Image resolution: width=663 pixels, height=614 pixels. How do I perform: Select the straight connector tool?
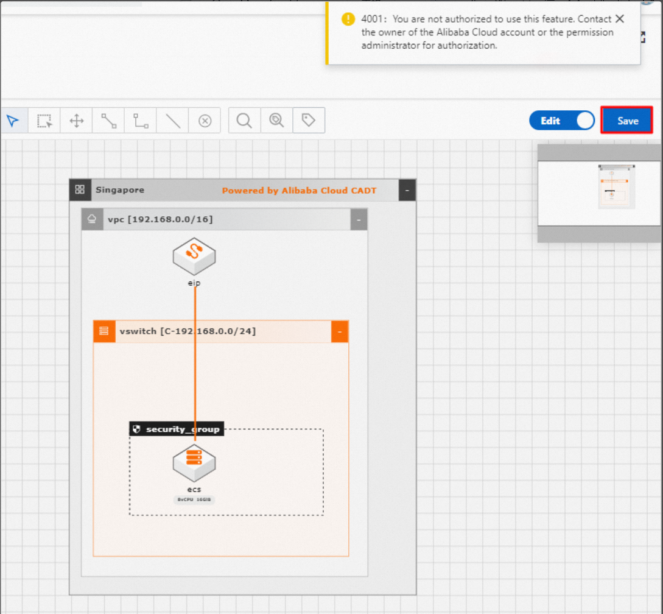(x=108, y=121)
